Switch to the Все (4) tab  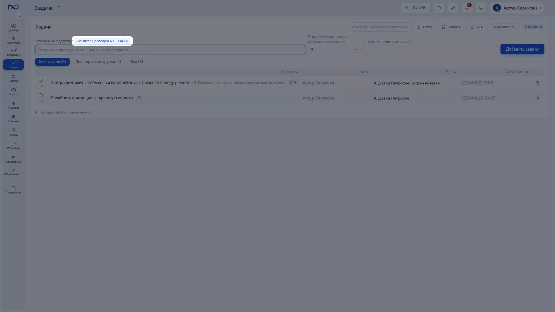137,62
